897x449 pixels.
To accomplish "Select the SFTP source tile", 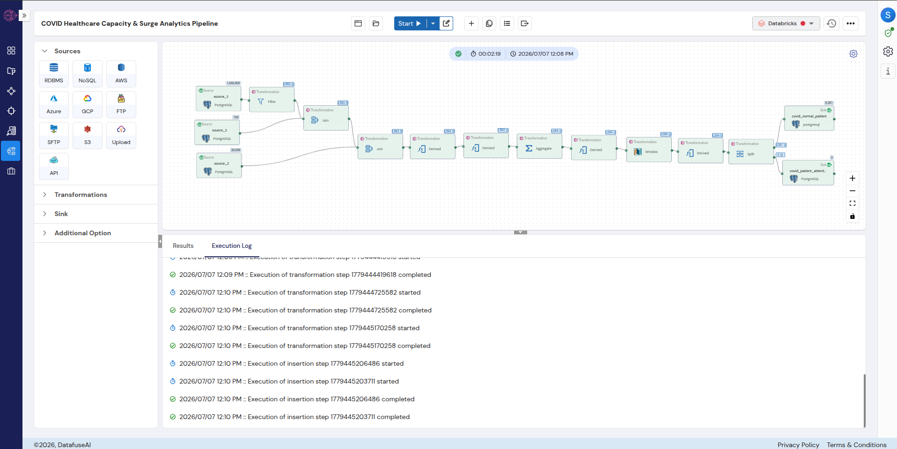I will (x=54, y=135).
